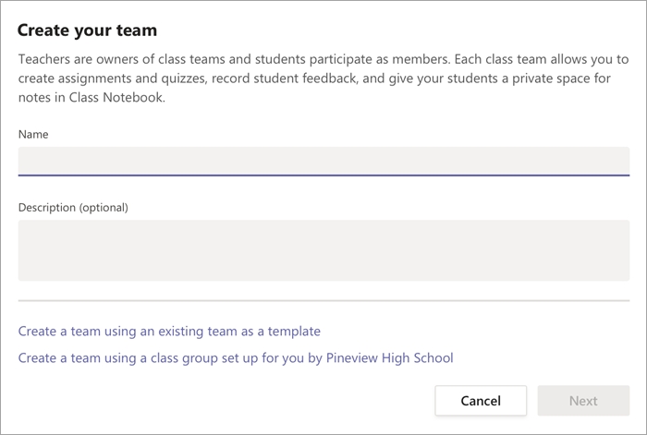Screen dimensions: 647x435
Task: Click the word "Teachers" starting the intro paragraph
Action: 46,60
